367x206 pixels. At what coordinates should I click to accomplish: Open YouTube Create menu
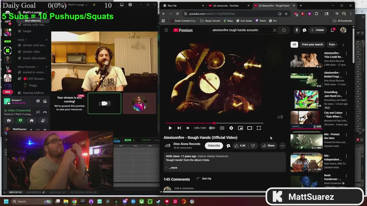click(x=317, y=30)
